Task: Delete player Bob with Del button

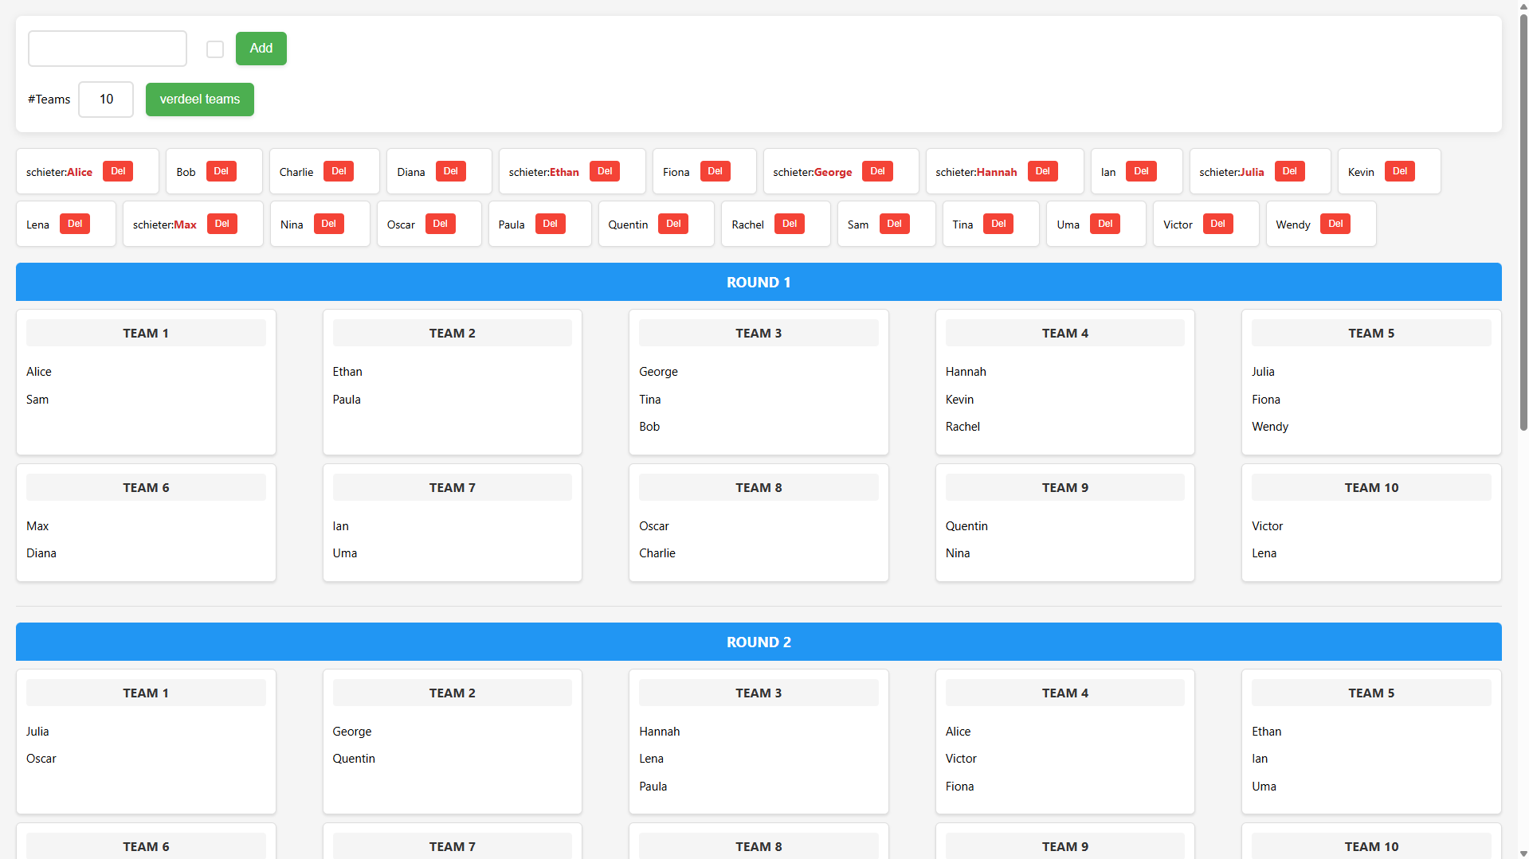Action: click(222, 171)
